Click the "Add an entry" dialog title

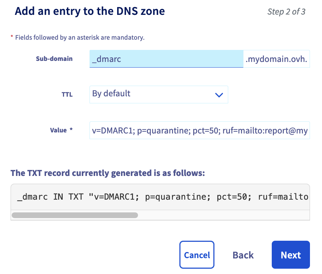coord(89,11)
